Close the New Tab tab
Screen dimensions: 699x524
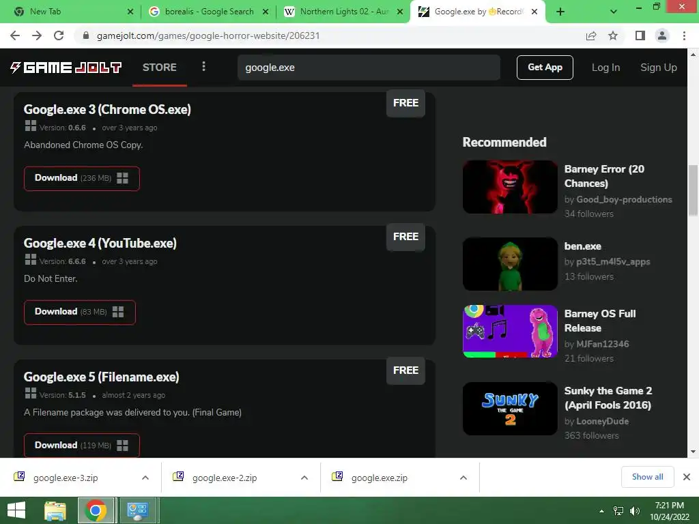(x=130, y=12)
